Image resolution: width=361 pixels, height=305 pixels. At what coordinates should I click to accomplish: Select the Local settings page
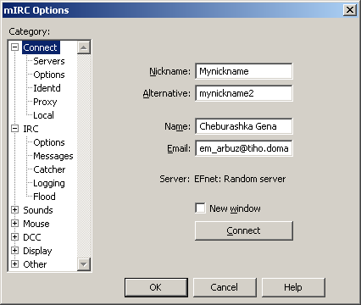pos(43,115)
